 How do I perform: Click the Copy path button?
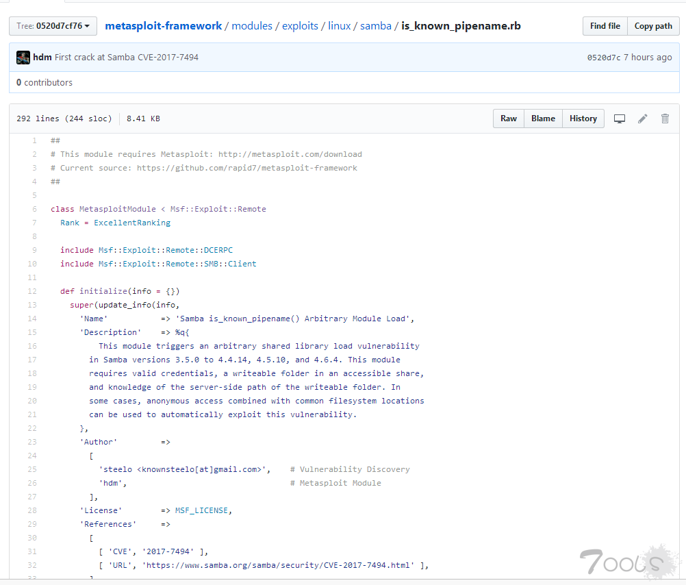coord(653,26)
